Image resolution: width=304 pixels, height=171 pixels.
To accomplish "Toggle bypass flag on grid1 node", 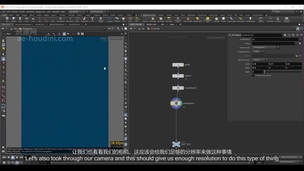I will tap(173, 65).
